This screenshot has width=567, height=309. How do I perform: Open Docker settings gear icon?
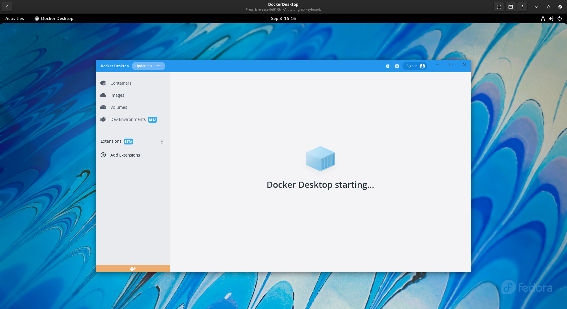[x=397, y=66]
